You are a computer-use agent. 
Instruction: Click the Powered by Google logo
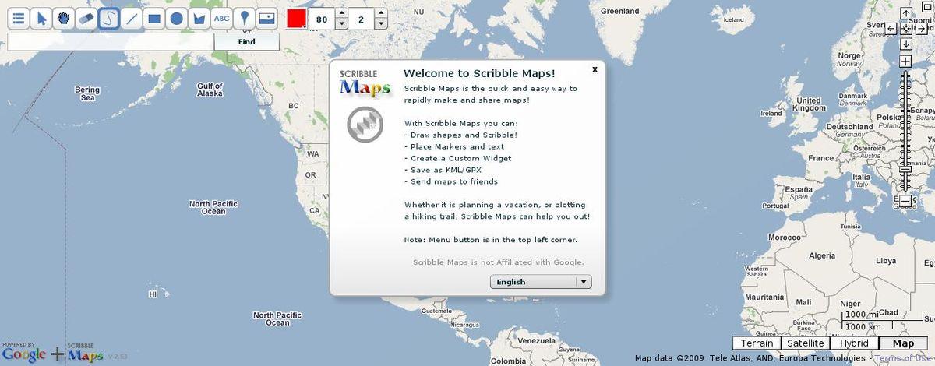pyautogui.click(x=24, y=354)
